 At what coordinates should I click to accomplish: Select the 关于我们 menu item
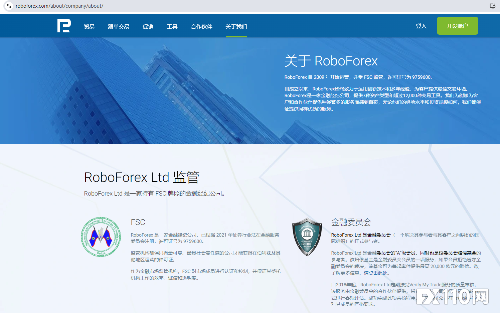[x=236, y=27]
